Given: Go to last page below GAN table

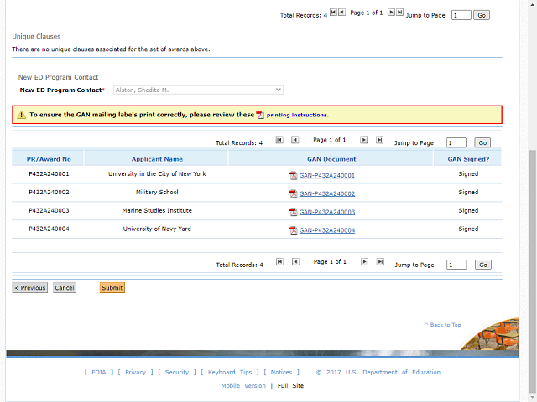Looking at the screenshot, I should [x=380, y=262].
